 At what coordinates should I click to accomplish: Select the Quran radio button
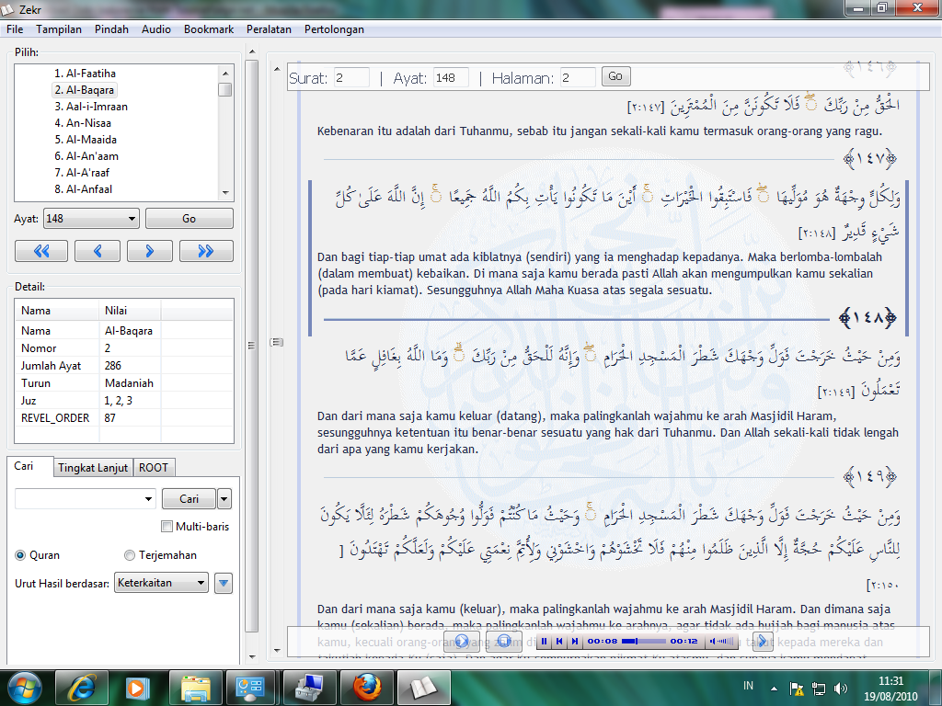[x=20, y=555]
